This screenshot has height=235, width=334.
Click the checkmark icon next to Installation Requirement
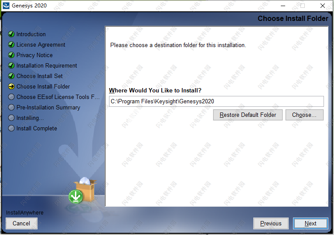click(x=11, y=65)
